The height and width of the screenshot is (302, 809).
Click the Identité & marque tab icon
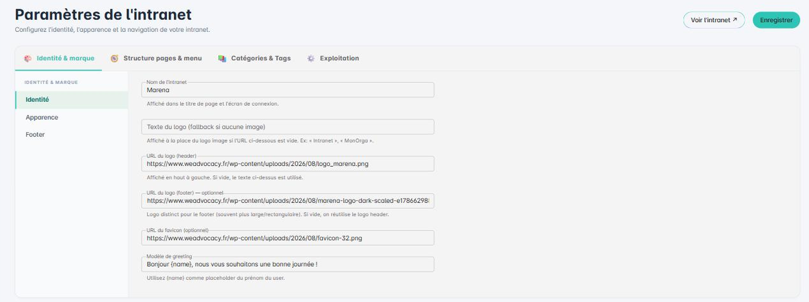28,59
